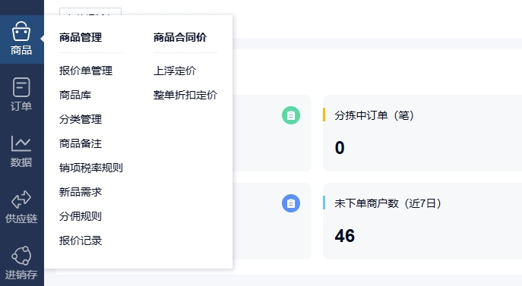Select 商品库 menu entry
This screenshot has width=522, height=286.
75,95
